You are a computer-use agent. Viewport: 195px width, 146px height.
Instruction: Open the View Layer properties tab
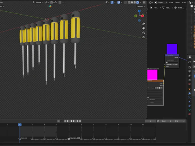[189, 76]
